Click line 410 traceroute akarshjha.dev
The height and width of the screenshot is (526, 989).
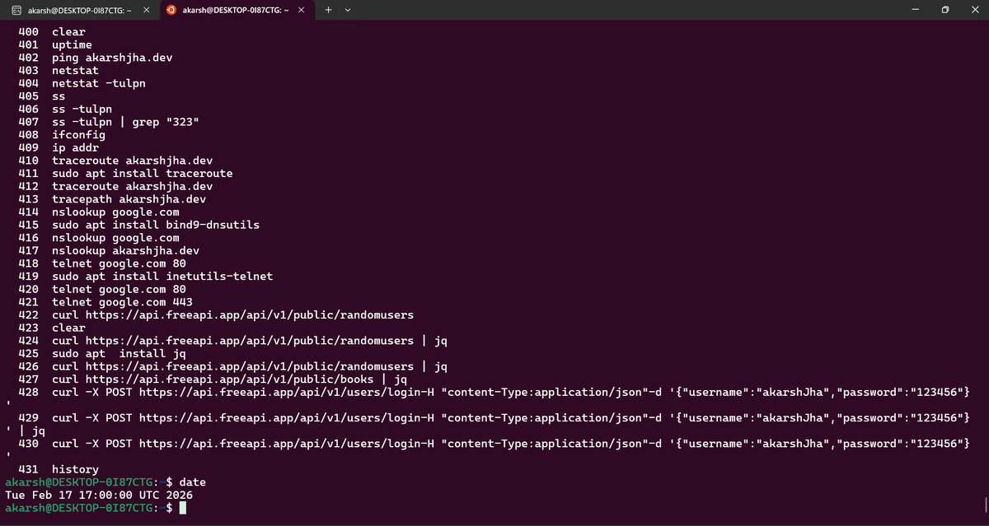tap(115, 161)
